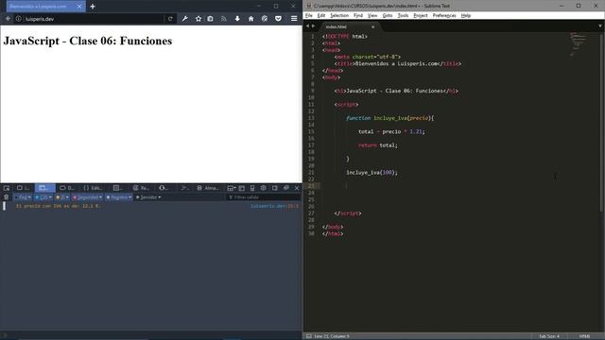Viewport: 605px width, 340px height.
Task: Open Sublime Text Find menu
Action: pos(358,15)
